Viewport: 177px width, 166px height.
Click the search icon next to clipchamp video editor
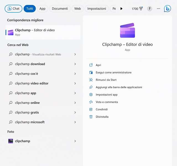(x=11, y=83)
